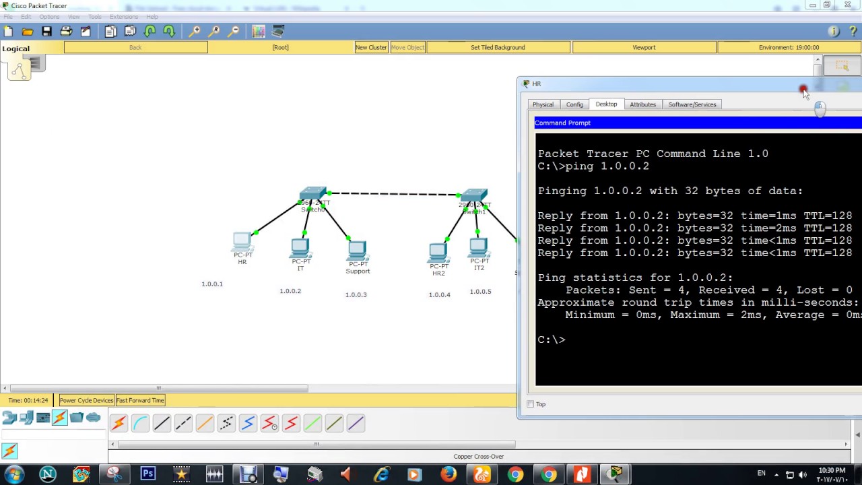Open the Activity Wizard toolbar icon
862x485 pixels.
click(x=86, y=32)
